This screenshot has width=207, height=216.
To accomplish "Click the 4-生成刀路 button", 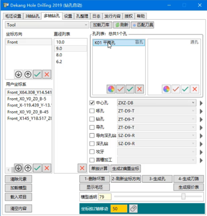I will coord(188,179).
